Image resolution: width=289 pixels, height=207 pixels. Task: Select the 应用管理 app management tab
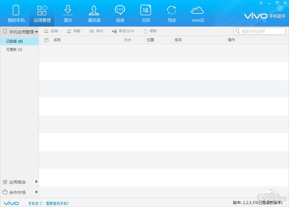pyautogui.click(x=42, y=14)
